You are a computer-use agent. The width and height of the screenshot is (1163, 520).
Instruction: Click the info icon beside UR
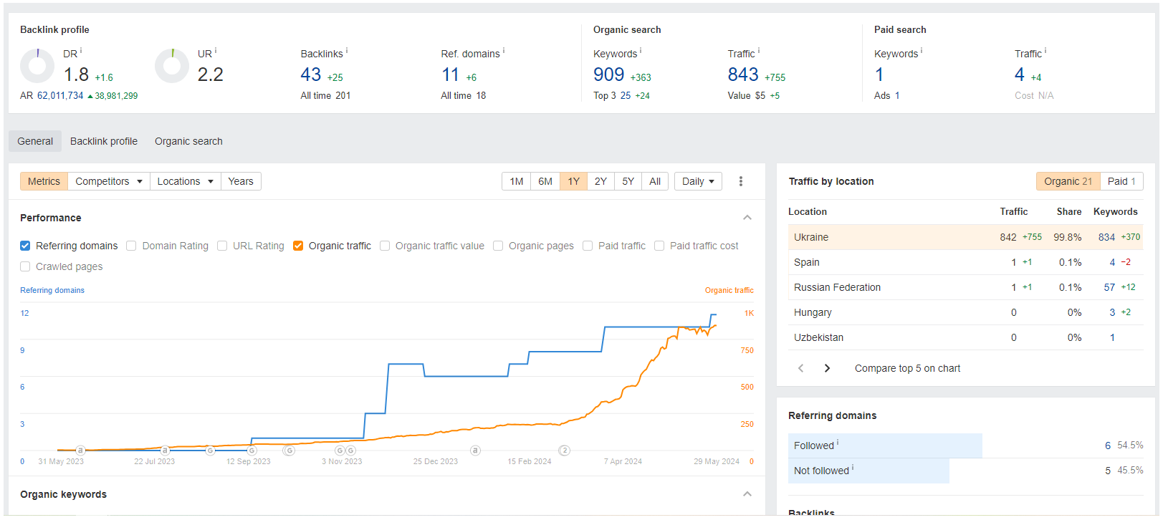point(216,51)
